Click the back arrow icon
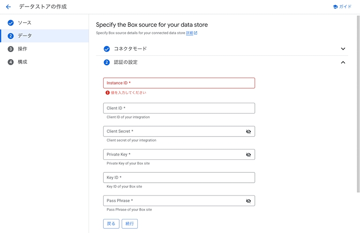 click(x=8, y=7)
